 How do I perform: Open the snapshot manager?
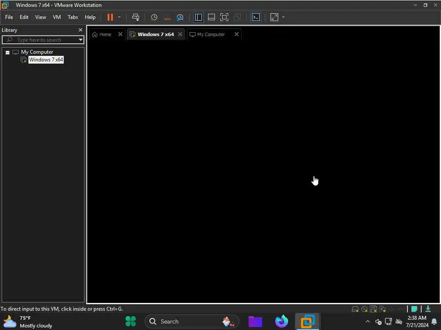(x=180, y=17)
